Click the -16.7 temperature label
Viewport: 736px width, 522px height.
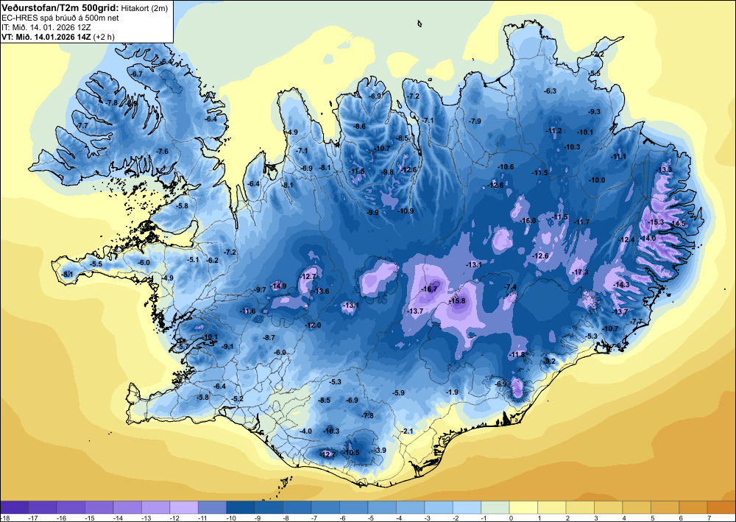[x=430, y=289]
